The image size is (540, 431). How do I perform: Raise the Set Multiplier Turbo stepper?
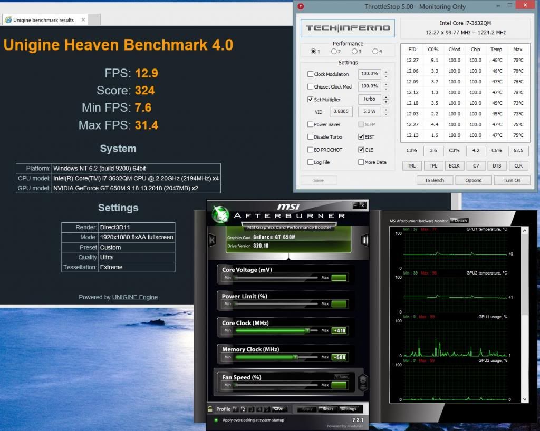click(386, 97)
